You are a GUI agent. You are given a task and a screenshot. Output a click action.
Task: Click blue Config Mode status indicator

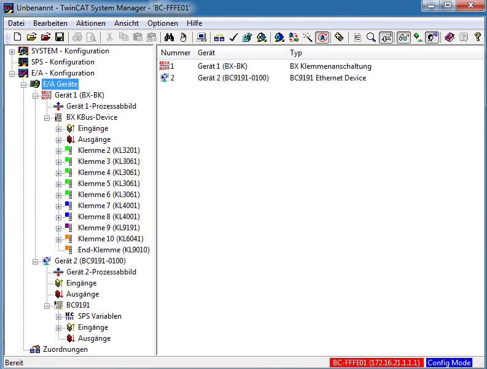coord(449,363)
